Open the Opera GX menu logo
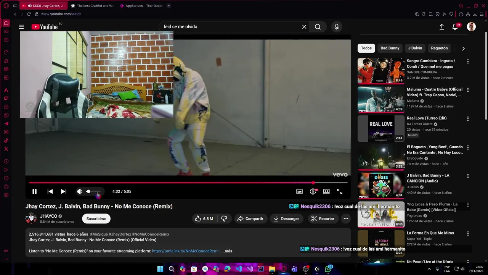Viewport: 488px width, 275px height. pos(6,6)
